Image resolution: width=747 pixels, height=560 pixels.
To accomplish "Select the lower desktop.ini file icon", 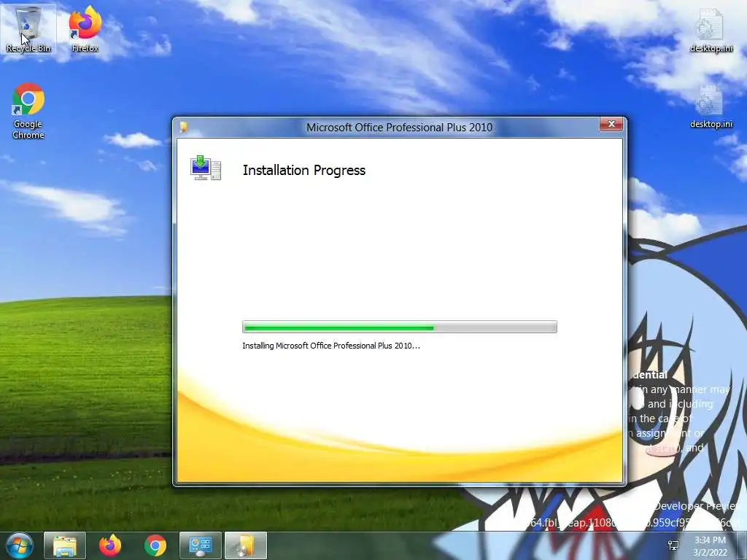I will tap(711, 106).
